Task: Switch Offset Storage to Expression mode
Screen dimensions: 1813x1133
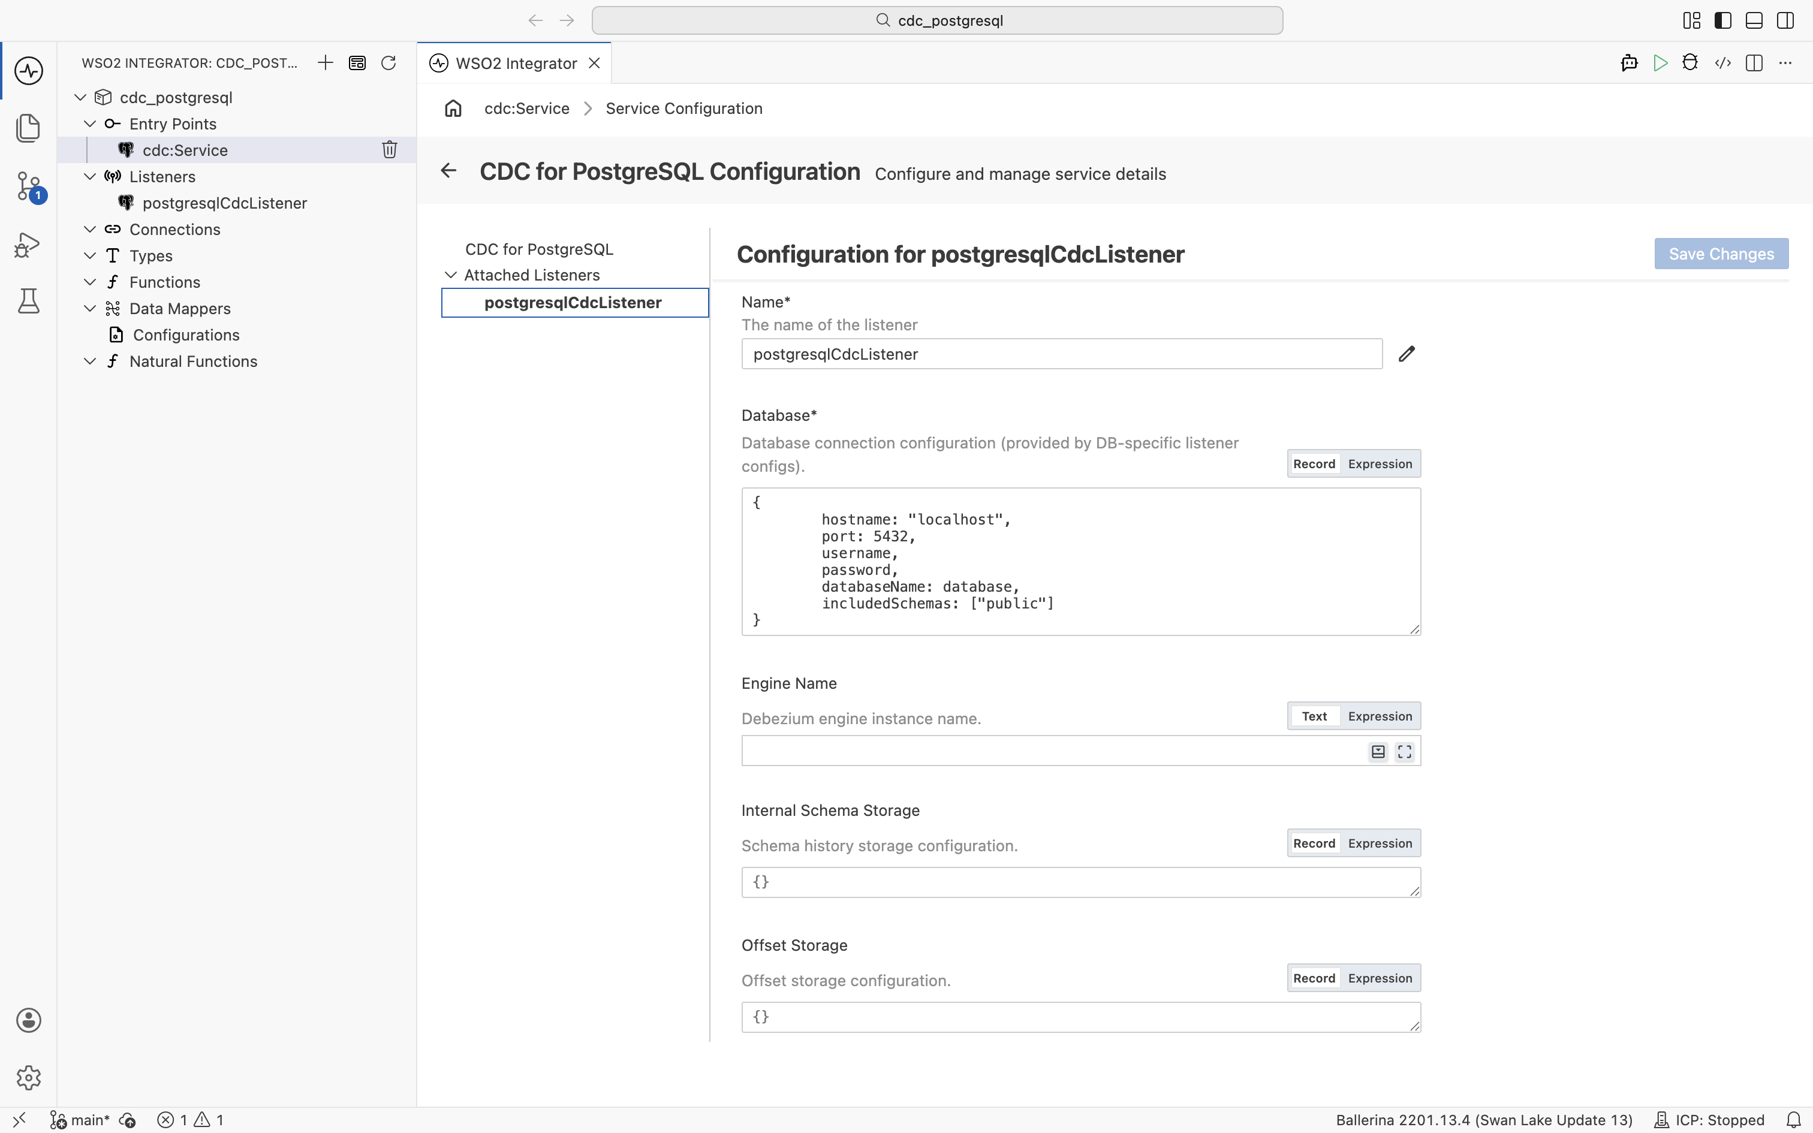Action: click(x=1380, y=978)
